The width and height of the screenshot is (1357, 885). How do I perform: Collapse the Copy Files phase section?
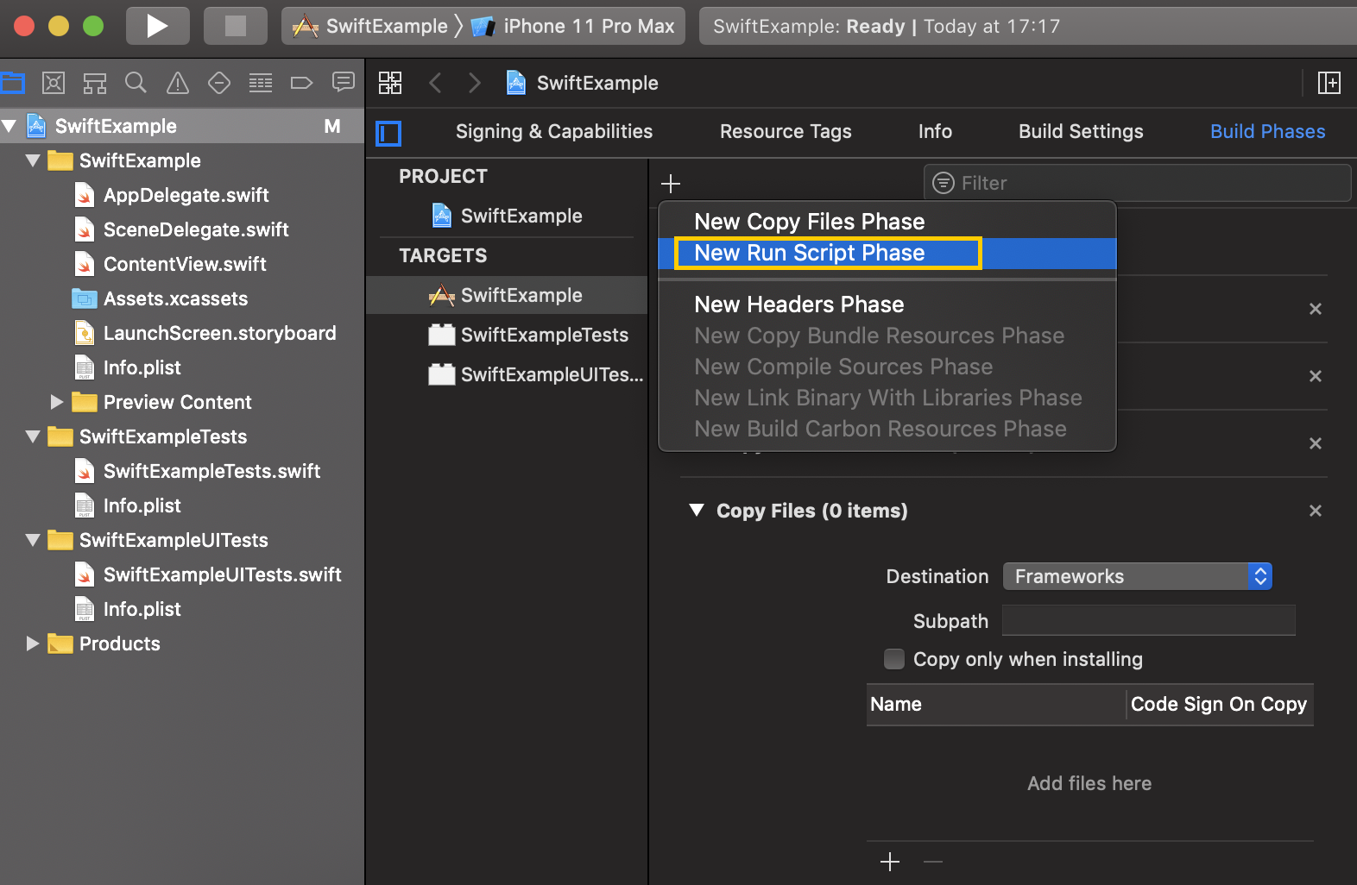tap(697, 511)
